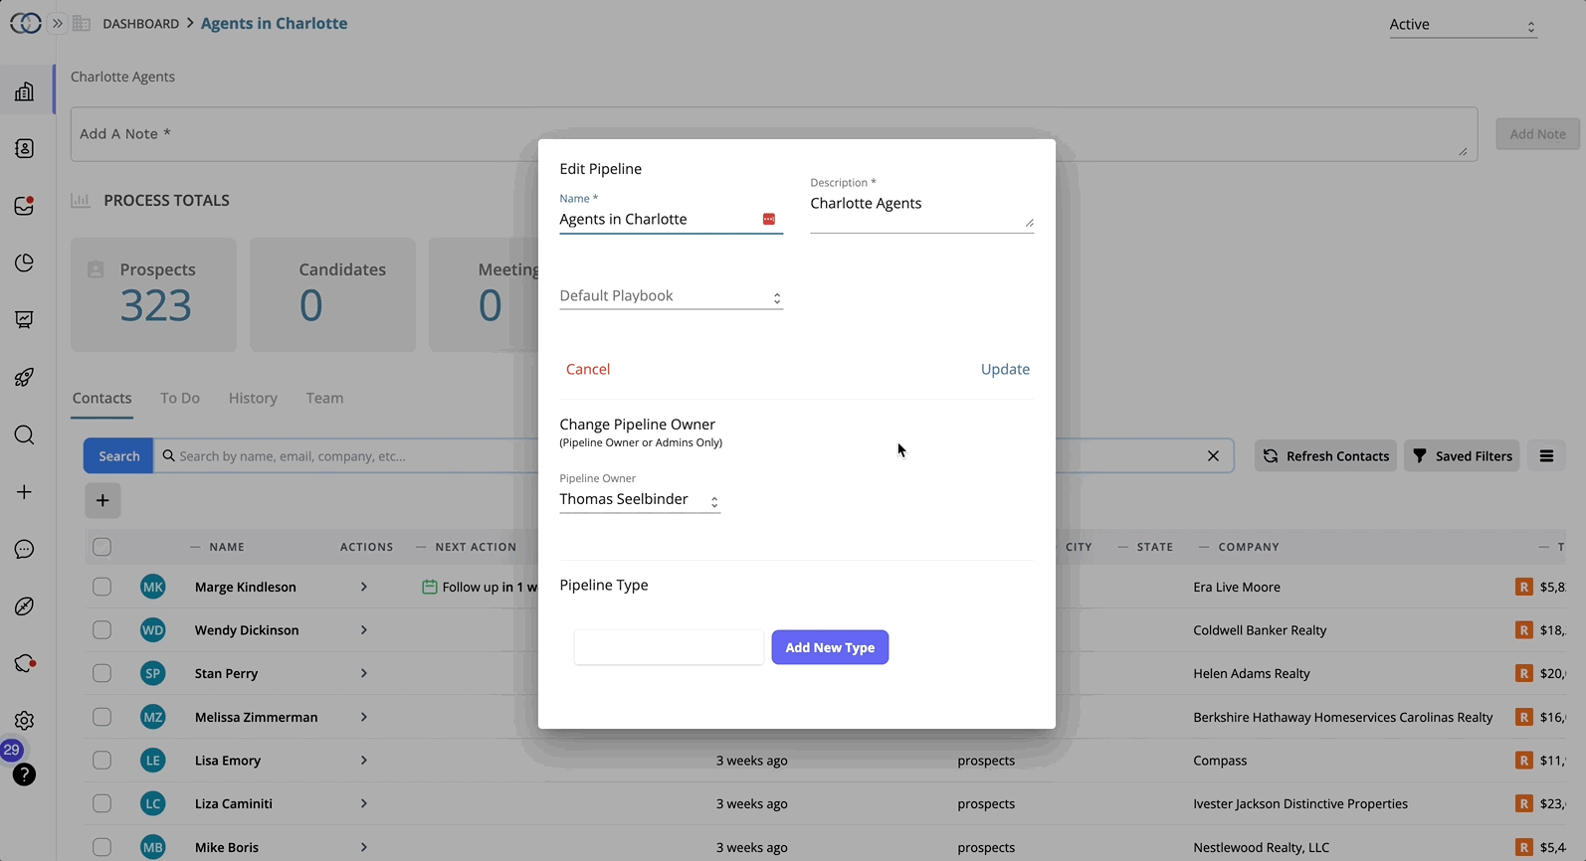
Task: Switch to the History tab
Action: pos(253,398)
